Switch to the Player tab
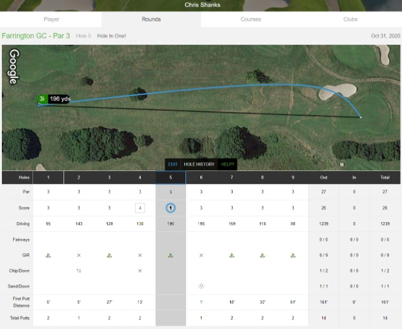 coord(51,19)
